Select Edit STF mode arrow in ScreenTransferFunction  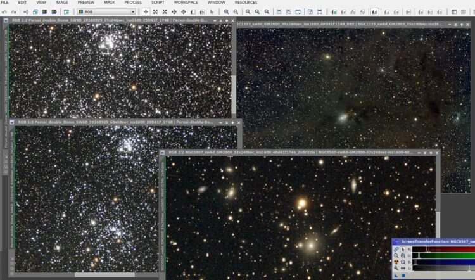click(x=403, y=250)
